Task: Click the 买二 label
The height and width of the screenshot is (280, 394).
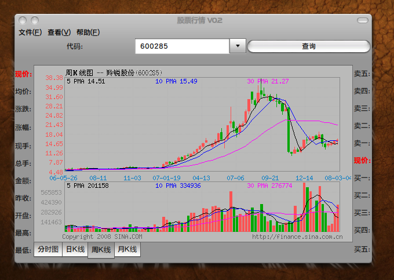Action: tap(362, 195)
